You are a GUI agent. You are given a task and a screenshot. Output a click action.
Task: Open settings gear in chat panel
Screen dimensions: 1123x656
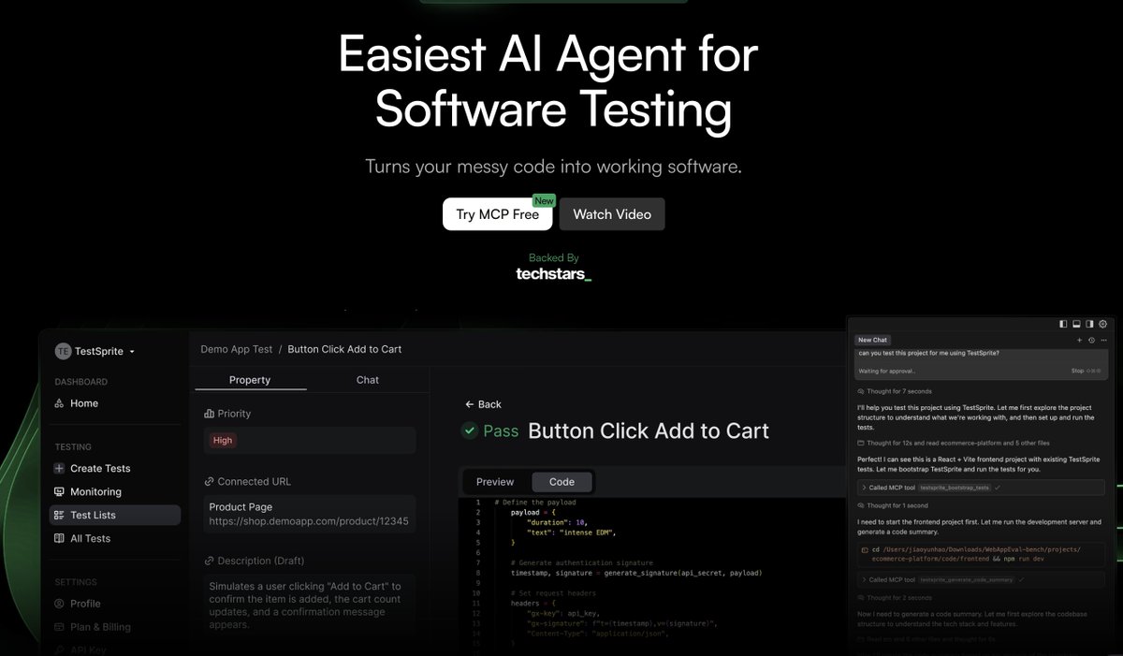(1102, 324)
